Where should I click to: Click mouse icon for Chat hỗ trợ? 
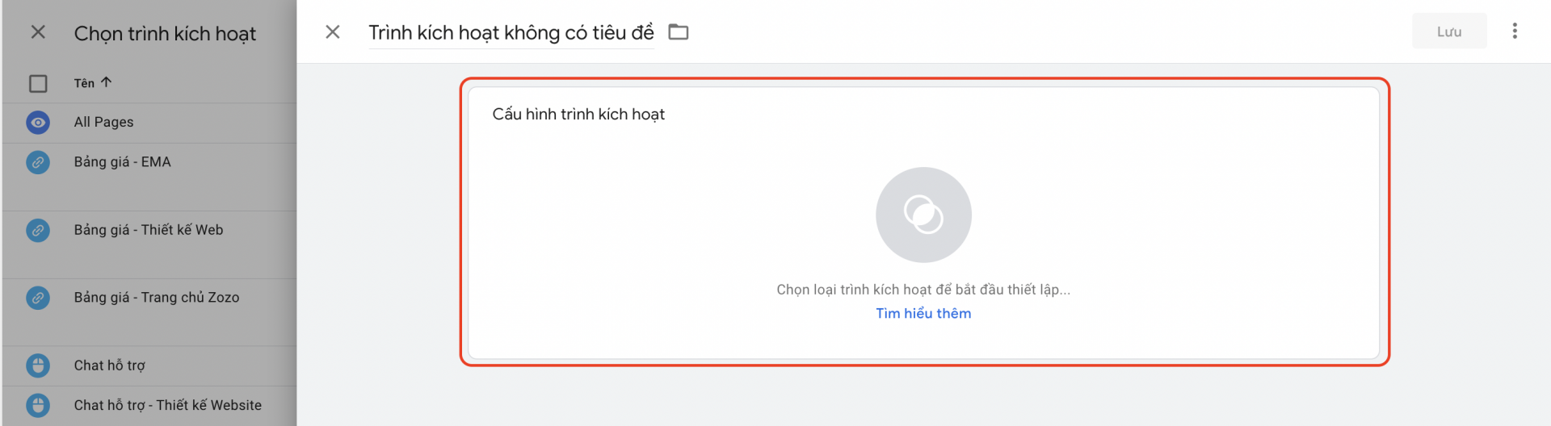tap(38, 365)
